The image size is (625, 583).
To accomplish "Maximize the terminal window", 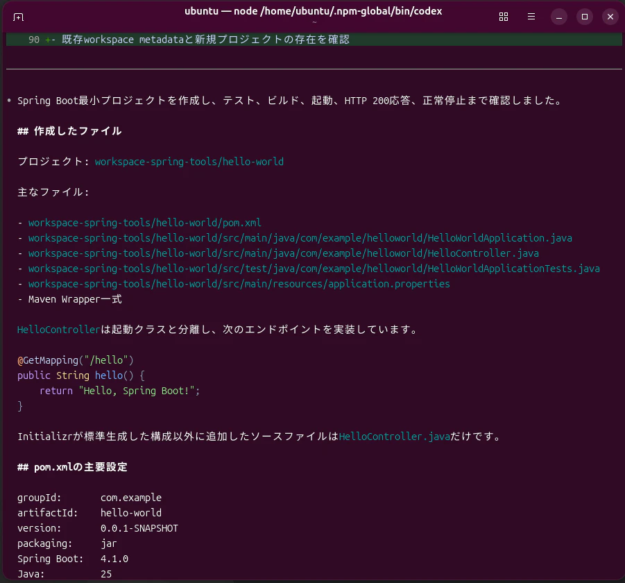I will pos(584,17).
